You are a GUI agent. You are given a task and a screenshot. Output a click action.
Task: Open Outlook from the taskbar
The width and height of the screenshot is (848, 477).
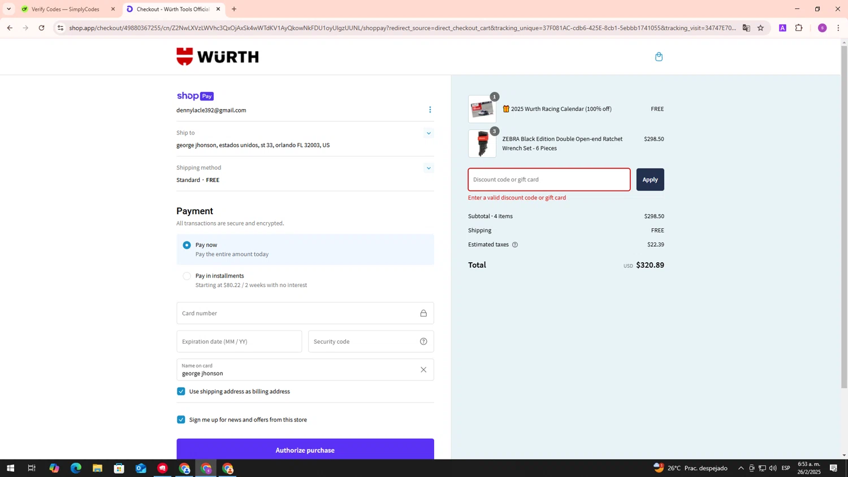tap(141, 468)
